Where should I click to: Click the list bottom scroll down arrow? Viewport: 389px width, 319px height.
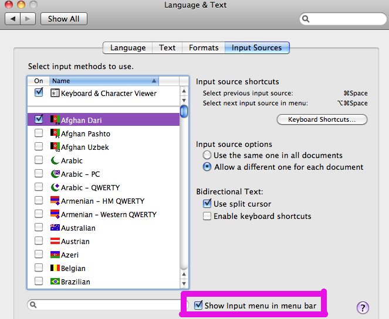tap(184, 284)
